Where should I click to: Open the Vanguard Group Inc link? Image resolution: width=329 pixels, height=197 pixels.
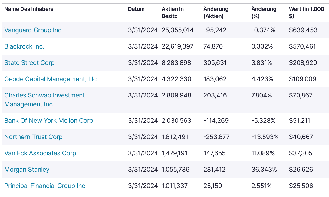[33, 30]
